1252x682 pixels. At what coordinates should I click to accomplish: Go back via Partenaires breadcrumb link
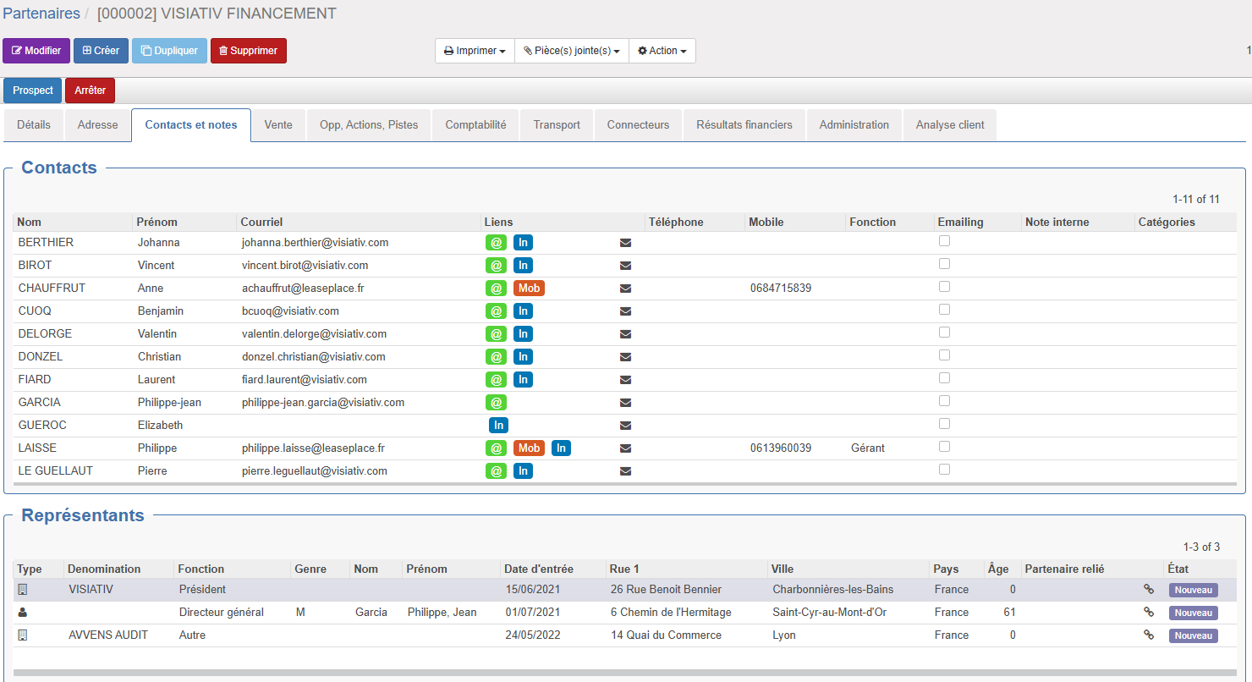[41, 14]
